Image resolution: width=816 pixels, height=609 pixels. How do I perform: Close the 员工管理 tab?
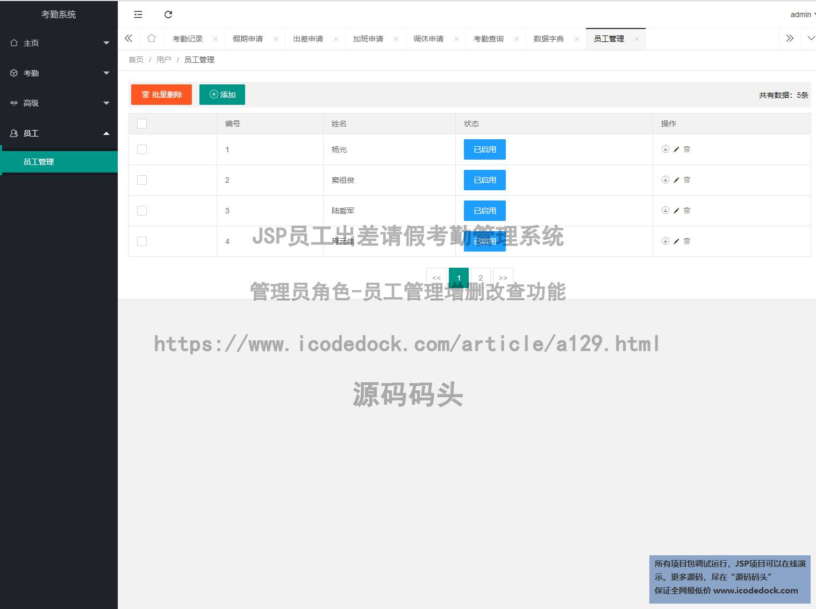tap(637, 39)
